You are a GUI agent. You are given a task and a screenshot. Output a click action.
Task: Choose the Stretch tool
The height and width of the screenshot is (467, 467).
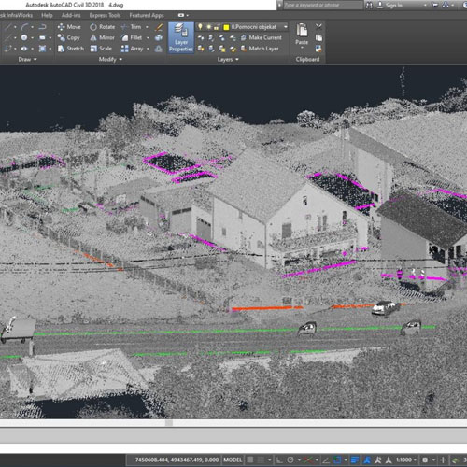point(71,49)
